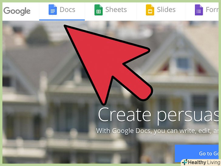
Task: Click the purple Forms icon
Action: click(x=199, y=10)
